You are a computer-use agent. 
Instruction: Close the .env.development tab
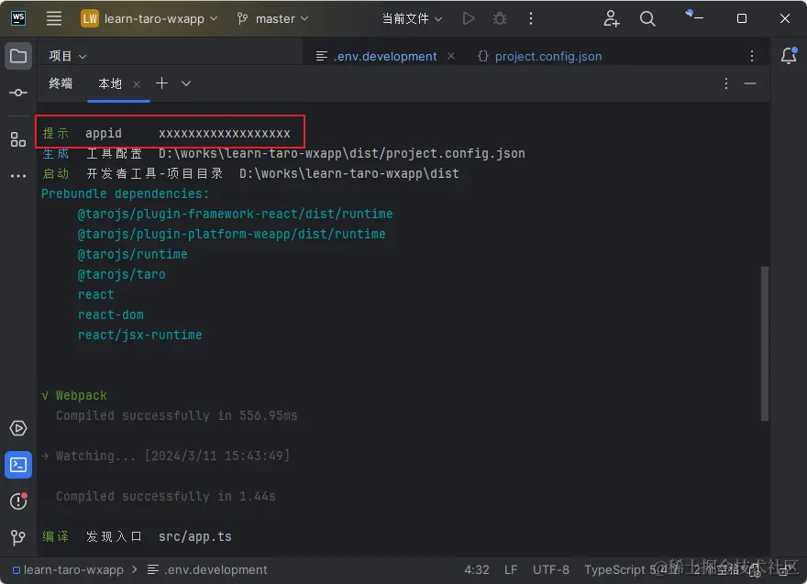(x=451, y=56)
